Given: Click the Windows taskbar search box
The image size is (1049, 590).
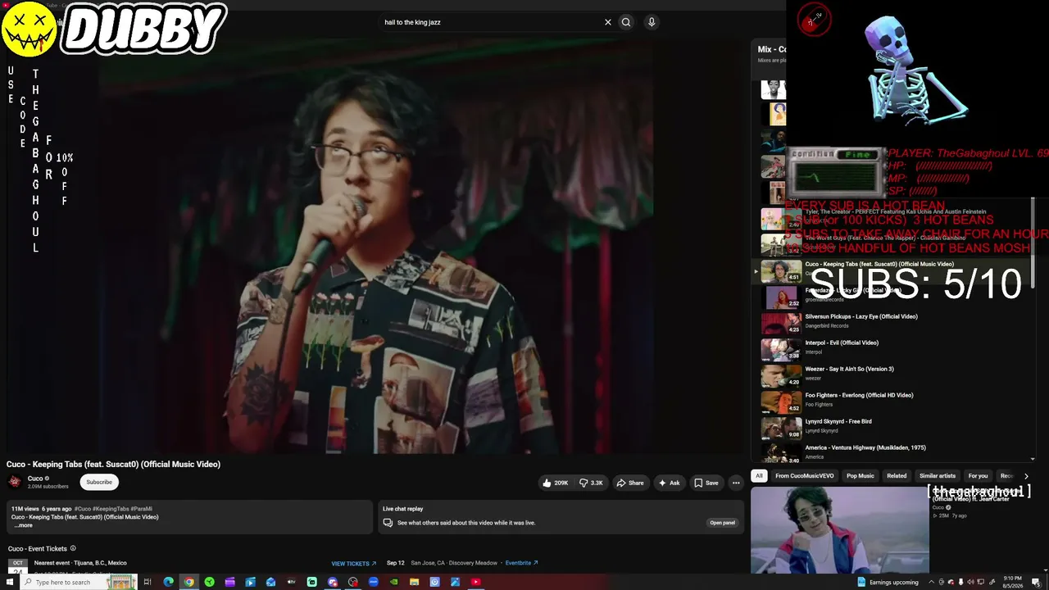Looking at the screenshot, I should pos(79,582).
